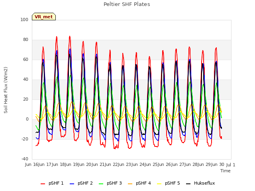
Task: Click the Jun 16 x-axis date label
Action: (x=32, y=164)
